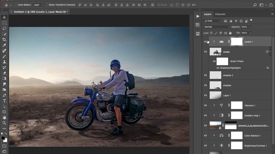Select the Smudge tool
Viewport: 275px width, 154px height.
(4, 84)
